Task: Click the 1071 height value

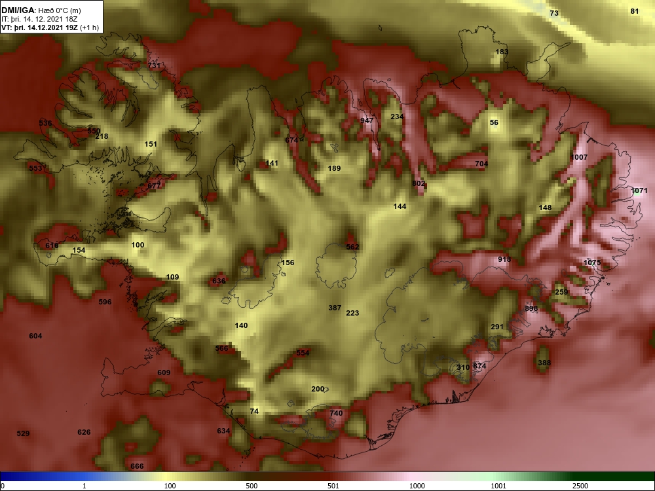Action: (x=639, y=191)
